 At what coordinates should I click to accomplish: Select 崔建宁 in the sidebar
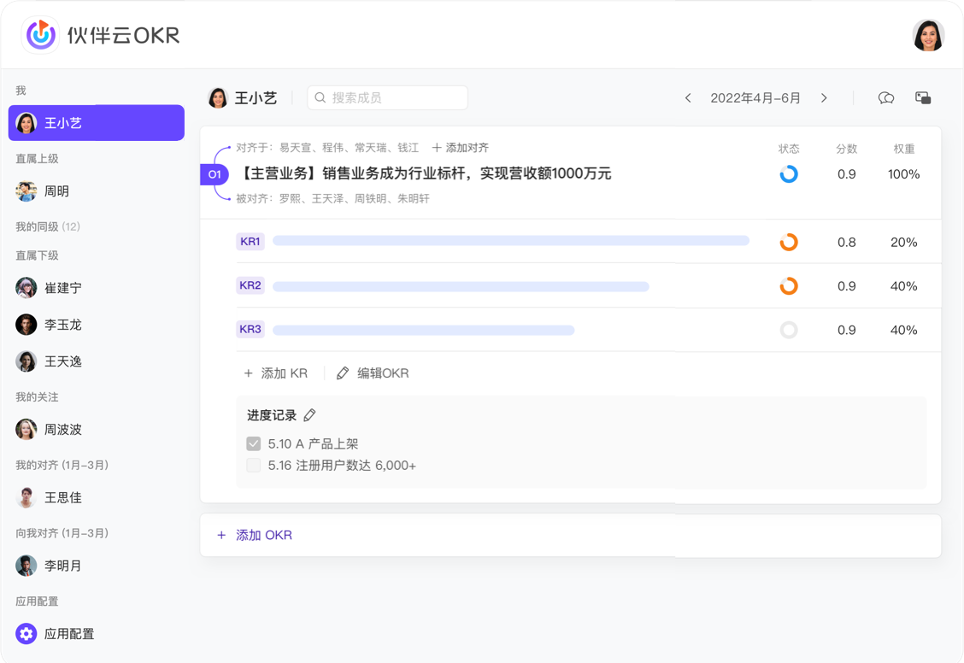[x=63, y=288]
